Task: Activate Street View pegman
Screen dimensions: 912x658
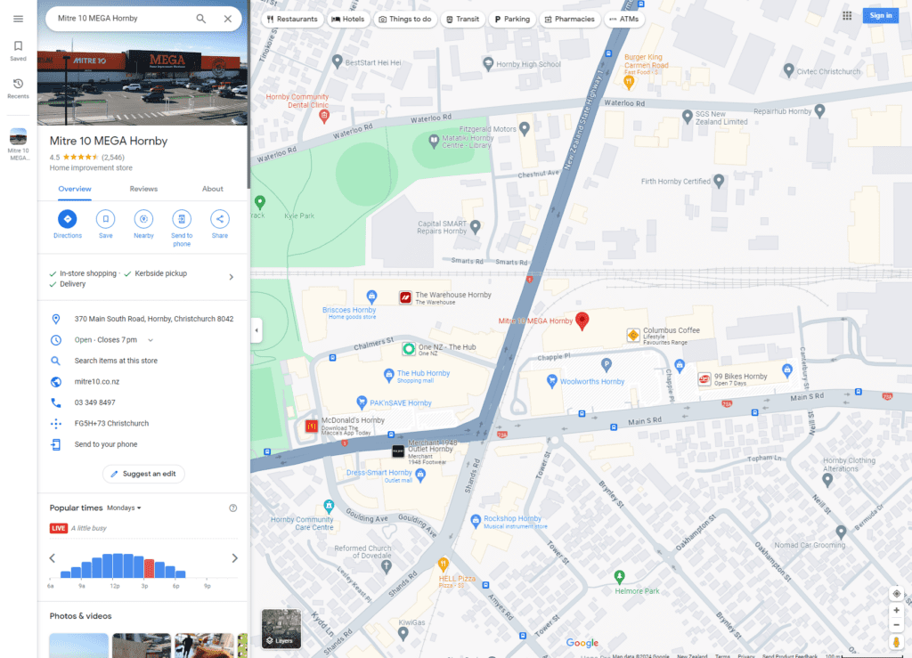Action: pos(896,642)
